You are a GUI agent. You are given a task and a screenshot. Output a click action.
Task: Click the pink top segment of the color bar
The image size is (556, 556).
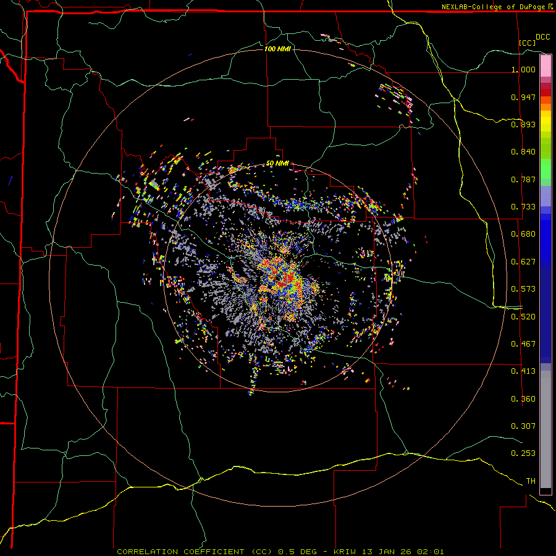(545, 66)
